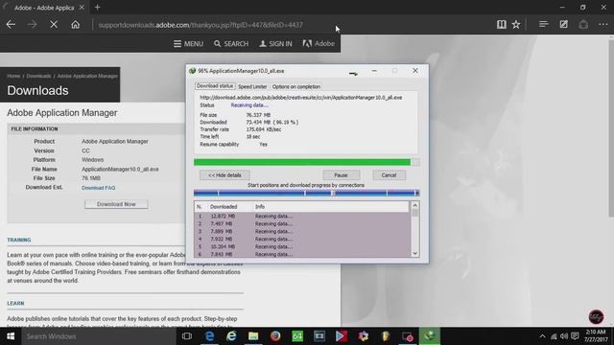This screenshot has height=345, width=614.
Task: Show hidden system tray icons chevron
Action: pos(542,336)
